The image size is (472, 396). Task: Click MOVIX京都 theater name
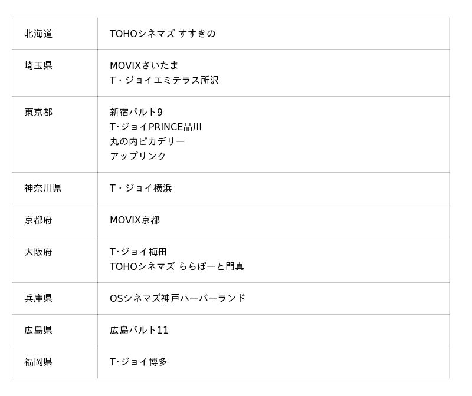pyautogui.click(x=135, y=220)
